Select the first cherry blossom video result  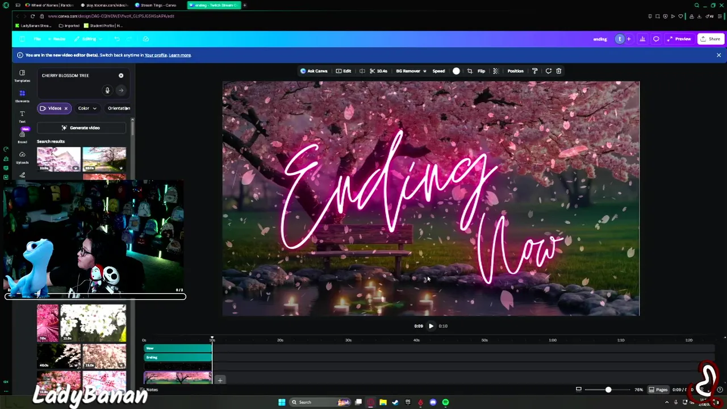pyautogui.click(x=59, y=159)
